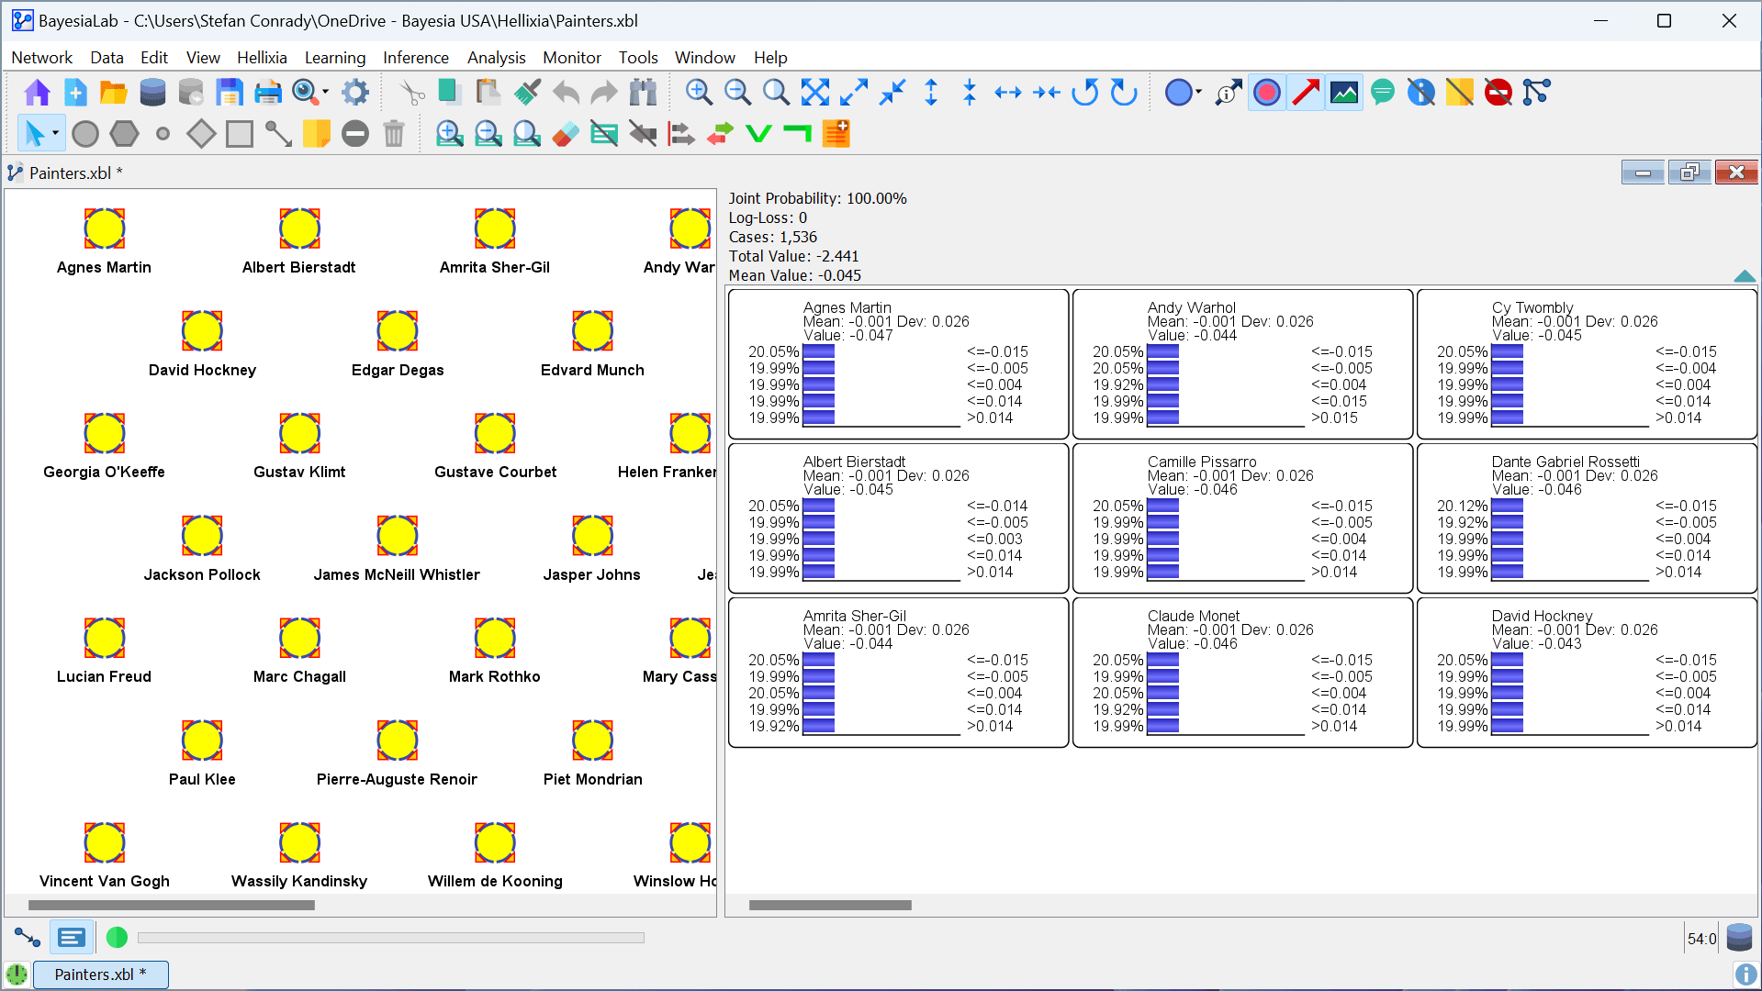Rotate the graph counterclockwise
Viewport: 1762px width, 991px height.
pyautogui.click(x=1085, y=93)
